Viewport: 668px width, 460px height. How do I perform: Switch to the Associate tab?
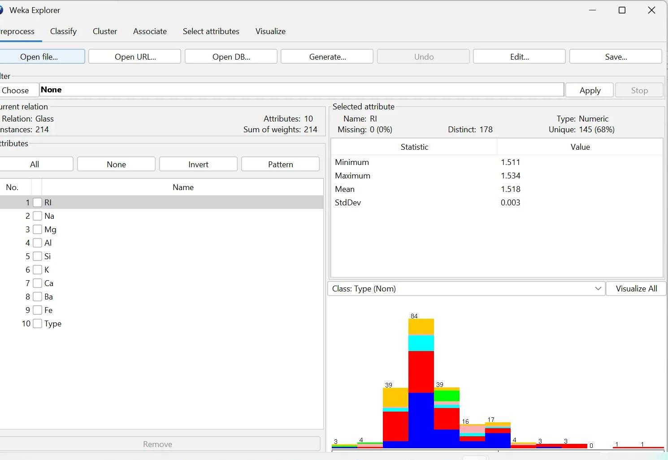[x=150, y=31]
